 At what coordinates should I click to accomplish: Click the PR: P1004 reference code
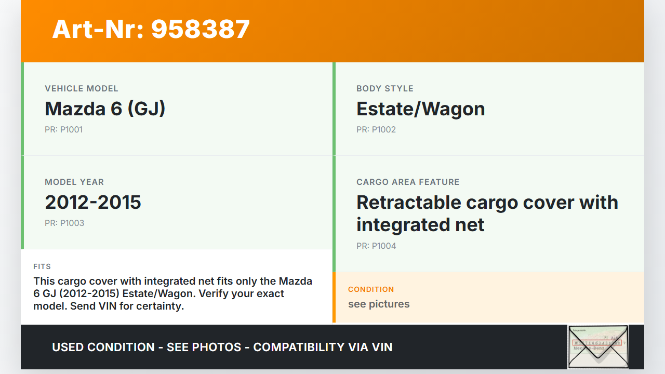click(x=376, y=246)
